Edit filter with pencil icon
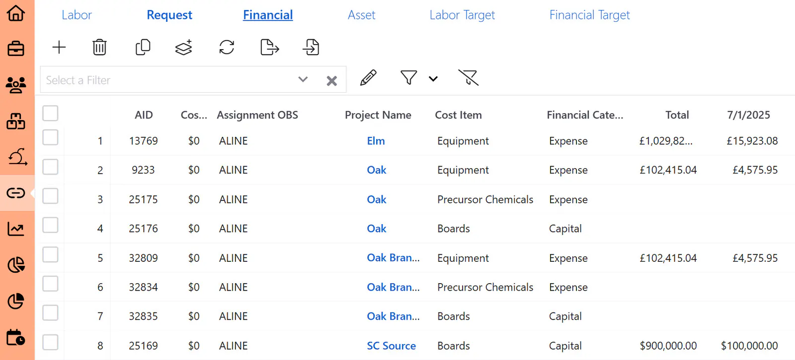The image size is (795, 360). pyautogui.click(x=368, y=78)
